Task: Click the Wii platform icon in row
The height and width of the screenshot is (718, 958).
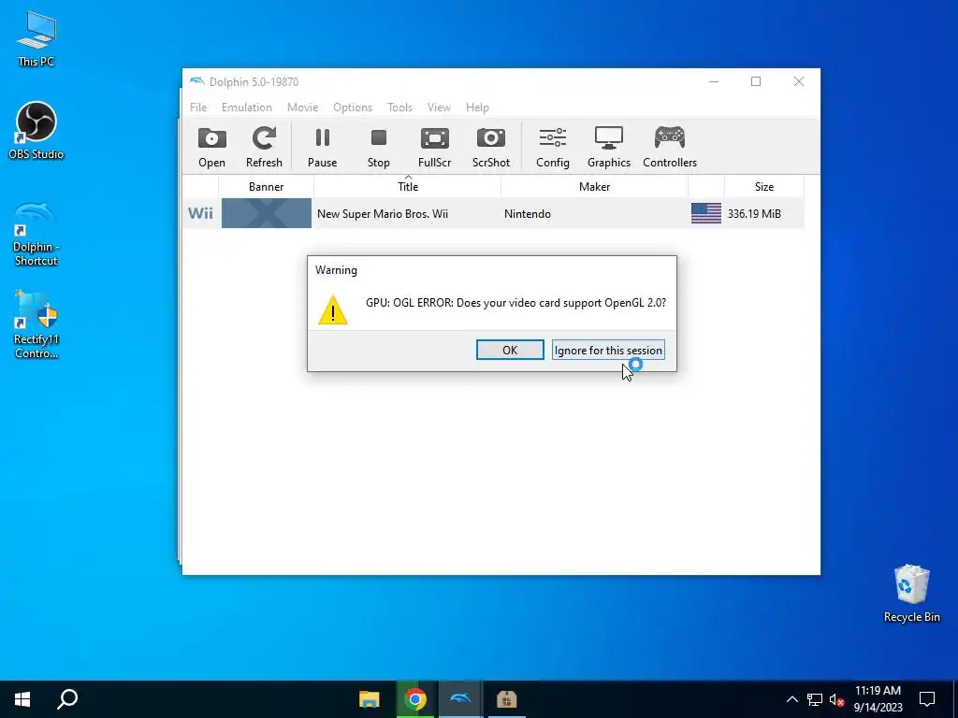Action: click(x=200, y=213)
